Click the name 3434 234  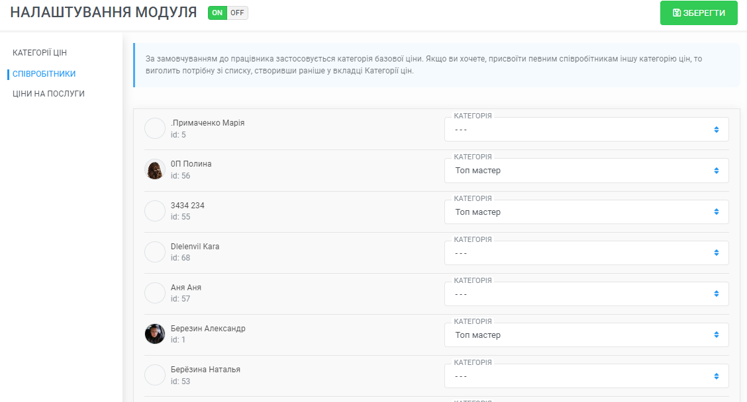187,205
